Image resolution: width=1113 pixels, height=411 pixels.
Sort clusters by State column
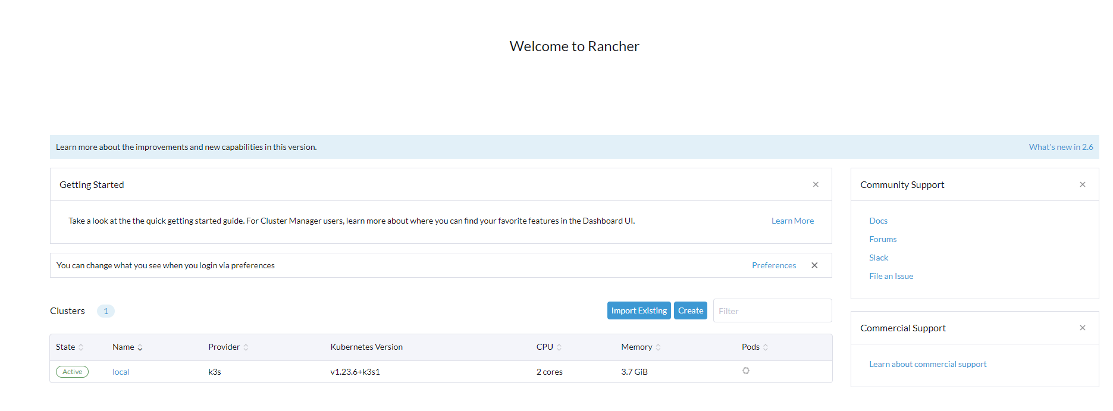click(70, 347)
